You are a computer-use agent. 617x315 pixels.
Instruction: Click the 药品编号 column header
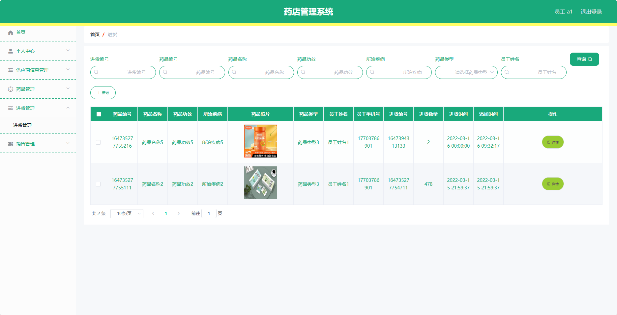[x=122, y=114]
